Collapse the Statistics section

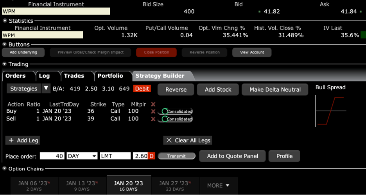[x=5, y=21]
